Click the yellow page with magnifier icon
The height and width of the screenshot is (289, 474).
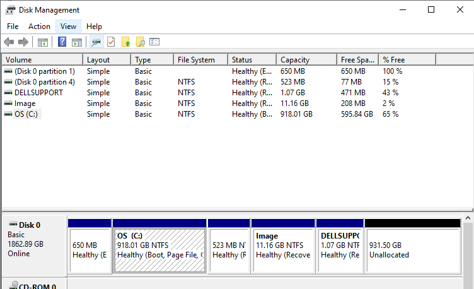(141, 42)
